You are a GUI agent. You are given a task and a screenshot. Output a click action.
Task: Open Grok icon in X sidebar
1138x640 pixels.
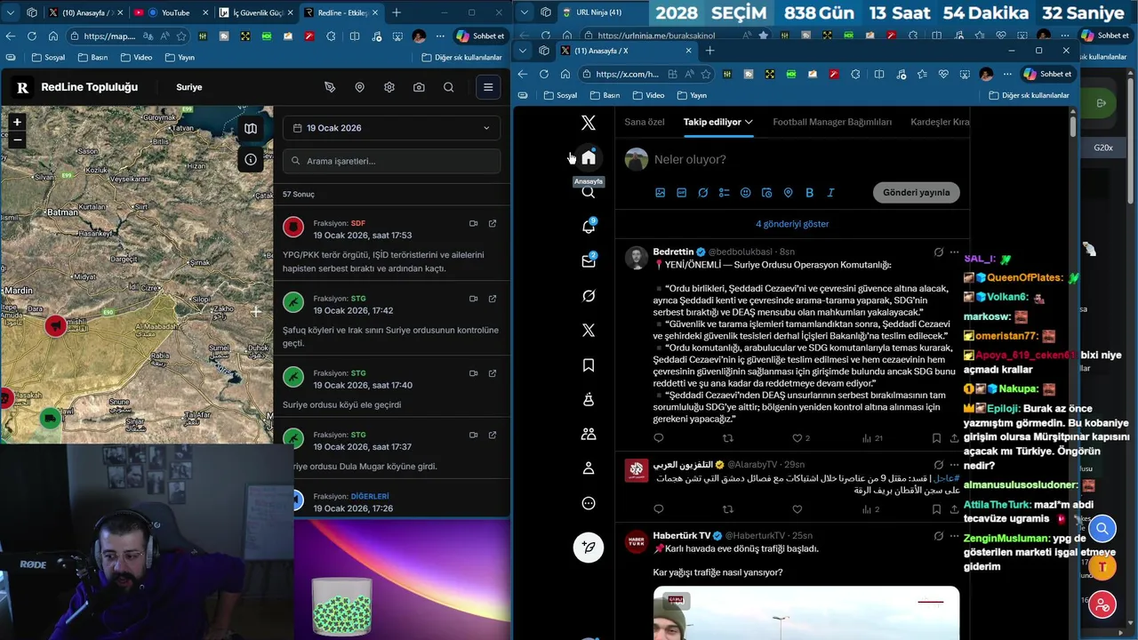[588, 295]
